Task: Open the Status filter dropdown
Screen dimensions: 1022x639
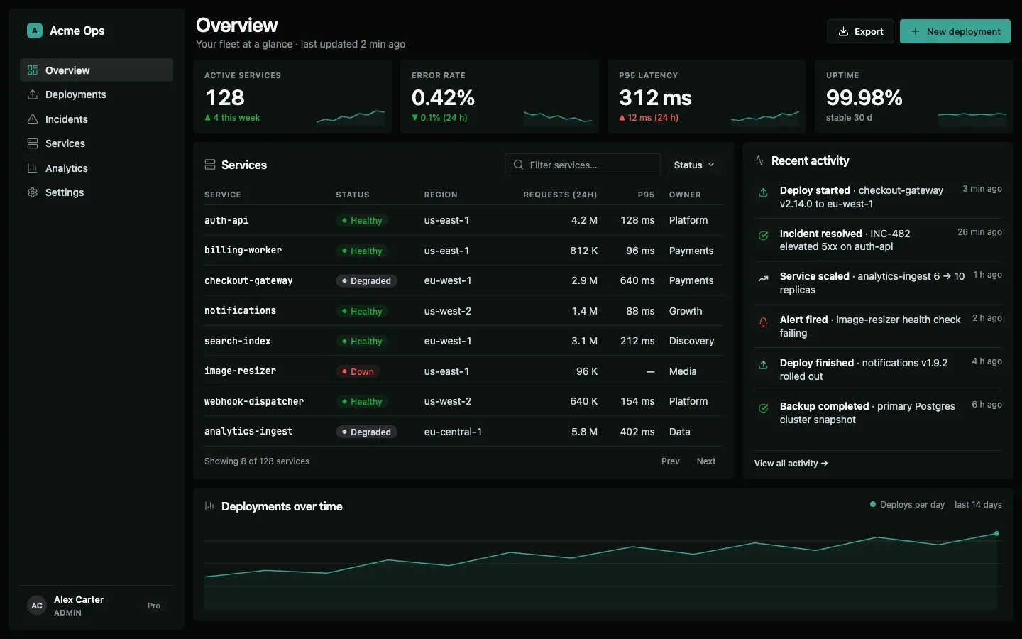Action: coord(694,165)
